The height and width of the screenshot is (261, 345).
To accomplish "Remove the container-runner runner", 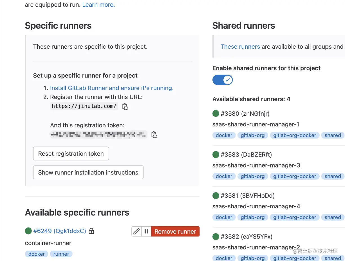I will coord(175,231).
